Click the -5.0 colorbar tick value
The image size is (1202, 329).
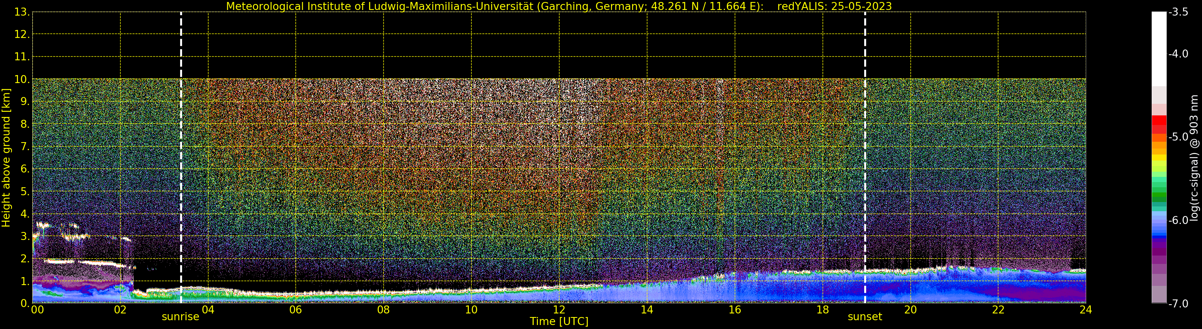pos(1178,137)
